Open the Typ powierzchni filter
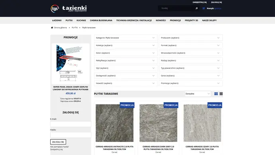The height and width of the screenshot is (155, 275). [x=191, y=68]
